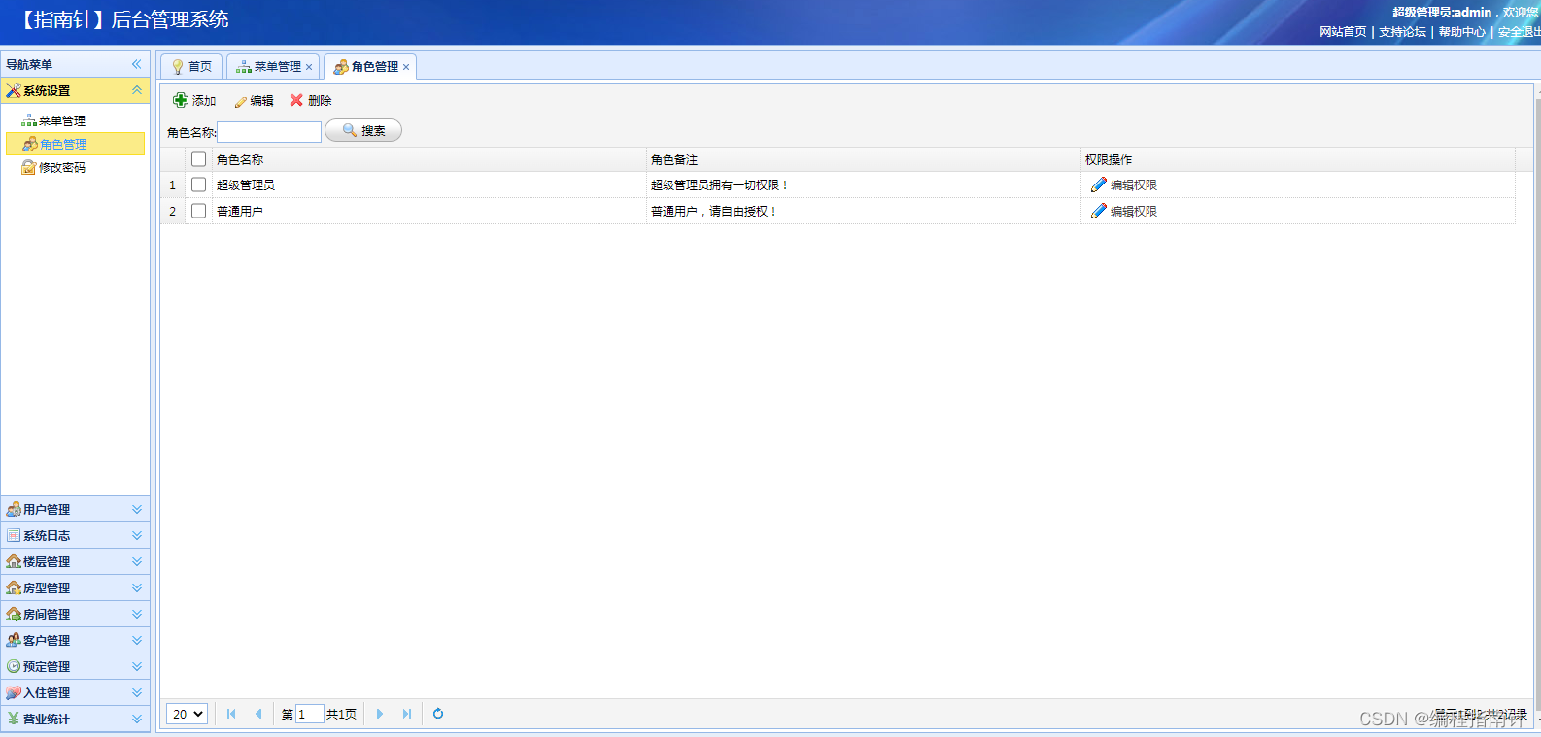Click the 普通用户 role name cell
This screenshot has width=1541, height=737.
tap(429, 211)
